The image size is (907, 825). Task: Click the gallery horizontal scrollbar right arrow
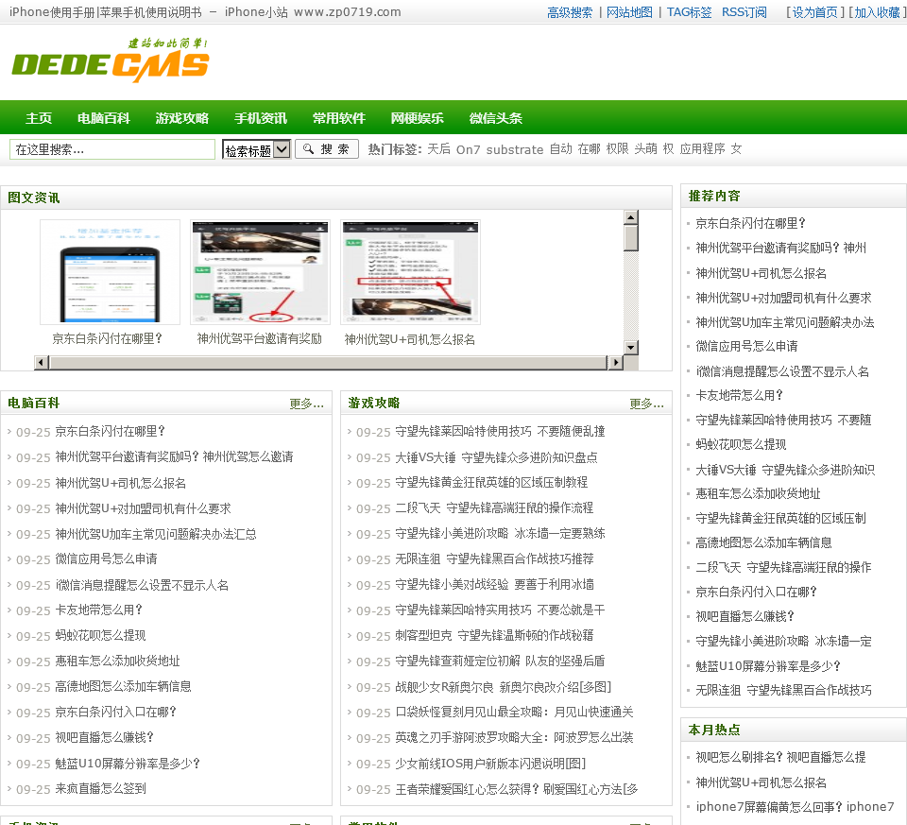615,362
